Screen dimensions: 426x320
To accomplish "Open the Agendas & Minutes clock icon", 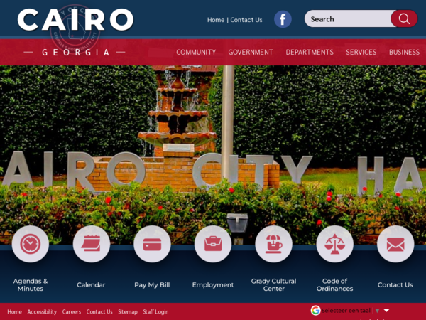I will click(31, 244).
